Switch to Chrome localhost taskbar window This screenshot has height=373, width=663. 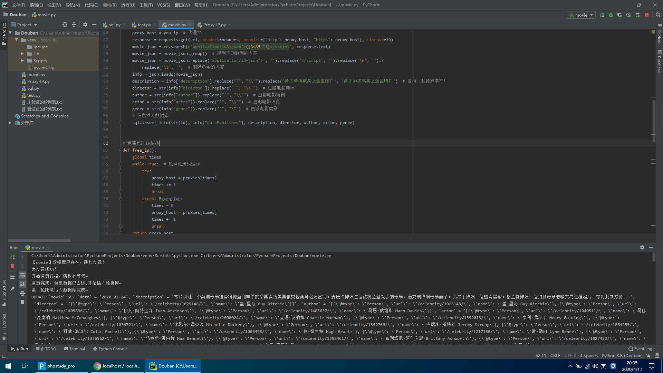pos(117,366)
